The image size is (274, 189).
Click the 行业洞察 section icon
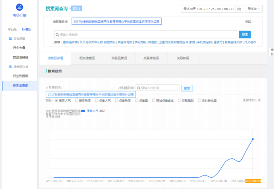point(10,38)
